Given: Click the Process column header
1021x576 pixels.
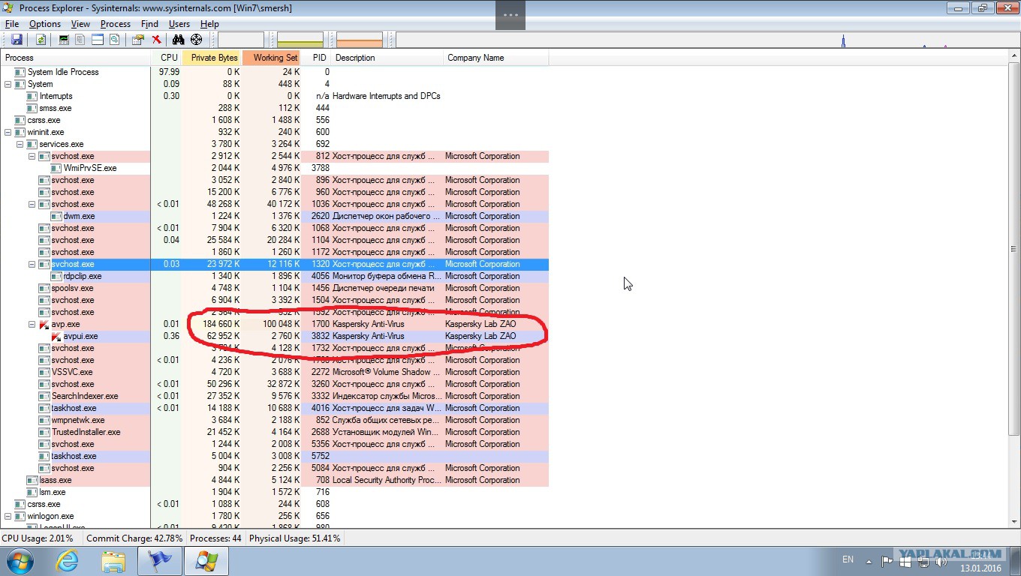Looking at the screenshot, I should 75,58.
